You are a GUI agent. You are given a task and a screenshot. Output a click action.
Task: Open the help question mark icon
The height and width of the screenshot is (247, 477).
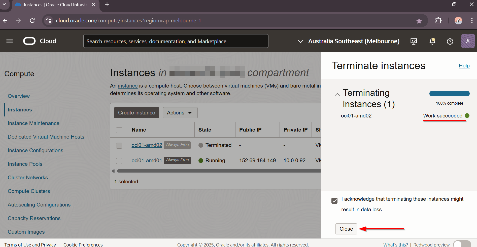pos(450,41)
